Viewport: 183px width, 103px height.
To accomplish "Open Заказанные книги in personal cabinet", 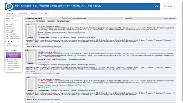I will point(12,62).
